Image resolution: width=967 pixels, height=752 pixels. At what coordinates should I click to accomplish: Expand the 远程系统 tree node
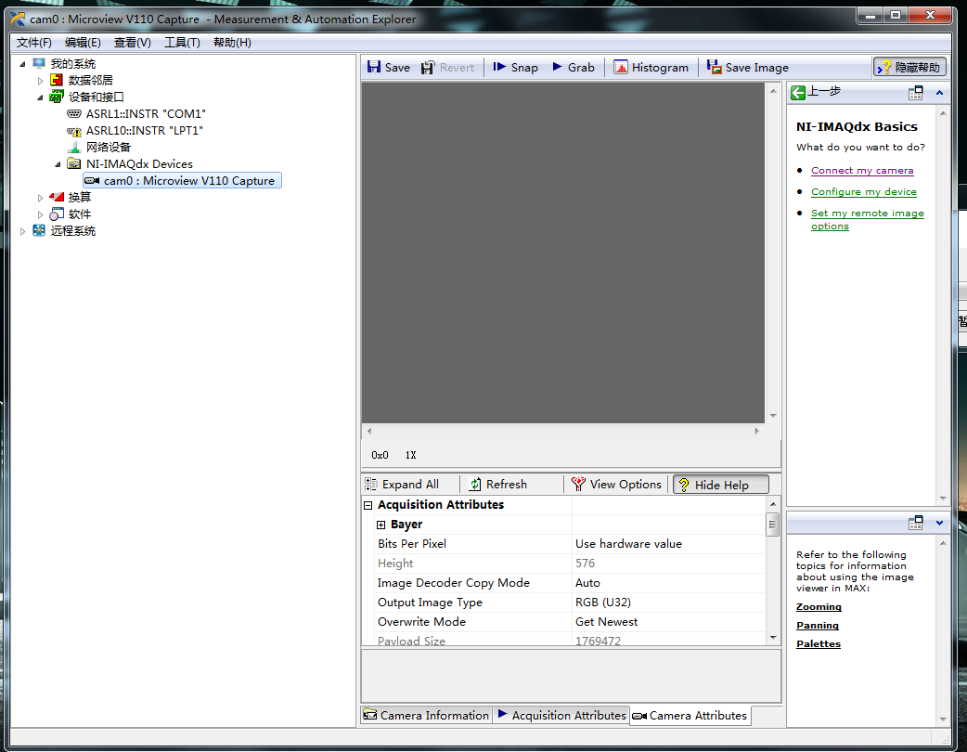[23, 231]
